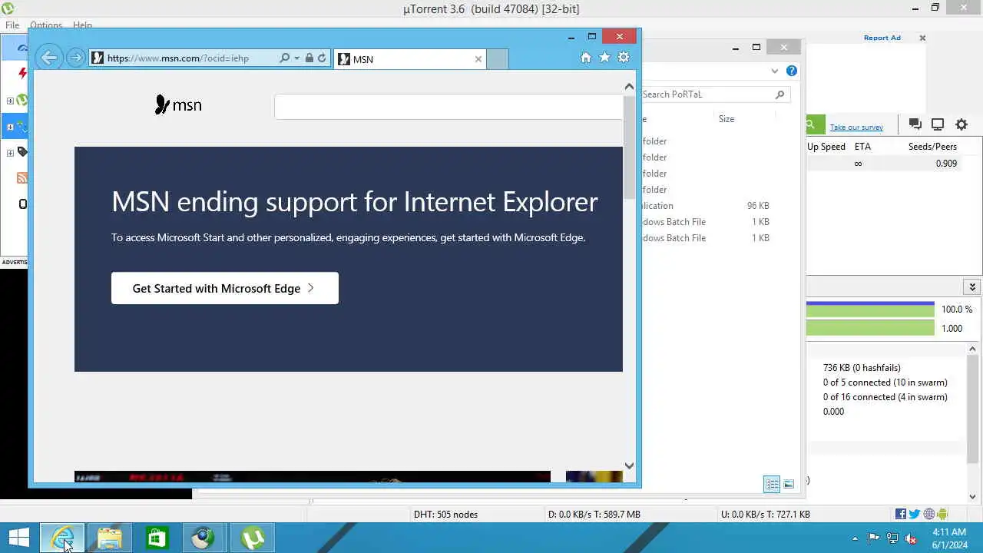
Task: Focus the MSN search input box
Action: pos(448,107)
